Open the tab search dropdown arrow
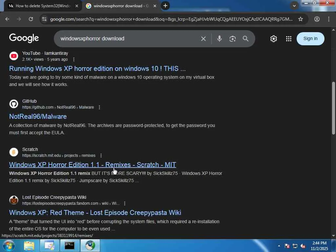336x252 pixels. 294,6
